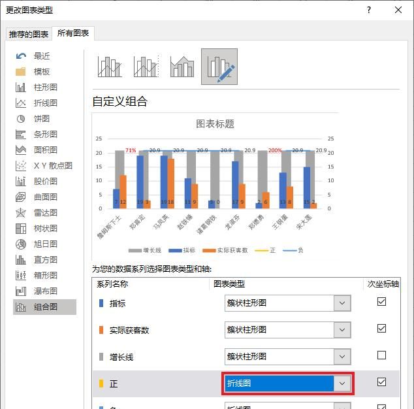
Task: Choose the Treemap (树状图) icon
Action: point(21,228)
